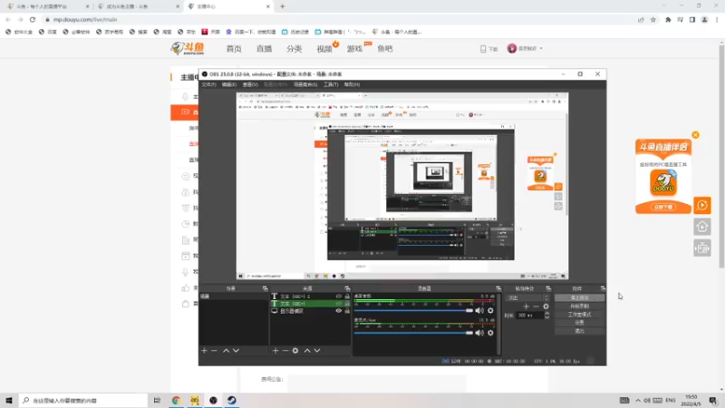Click studio mode button in OBS controls

[x=579, y=314]
